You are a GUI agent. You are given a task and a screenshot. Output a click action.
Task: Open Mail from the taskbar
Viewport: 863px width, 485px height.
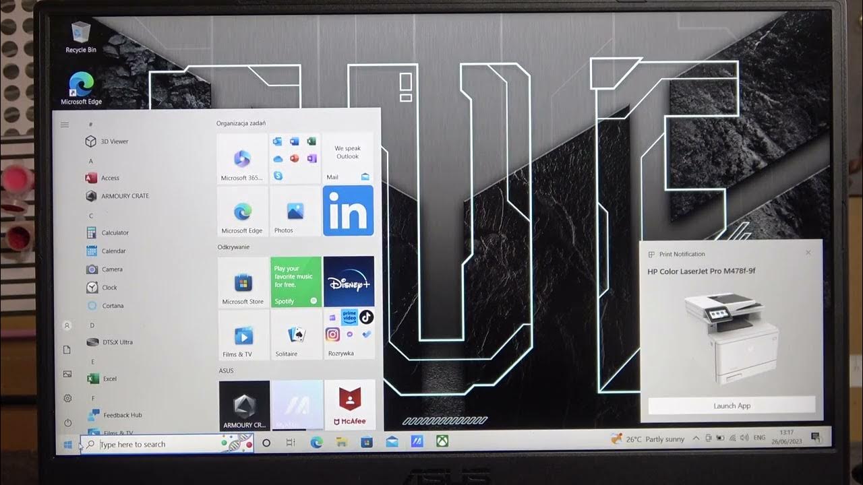(x=392, y=443)
